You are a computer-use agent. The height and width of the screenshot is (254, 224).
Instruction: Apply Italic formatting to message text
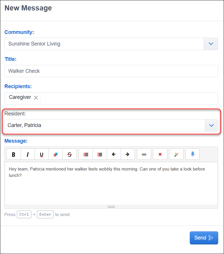pos(28,154)
